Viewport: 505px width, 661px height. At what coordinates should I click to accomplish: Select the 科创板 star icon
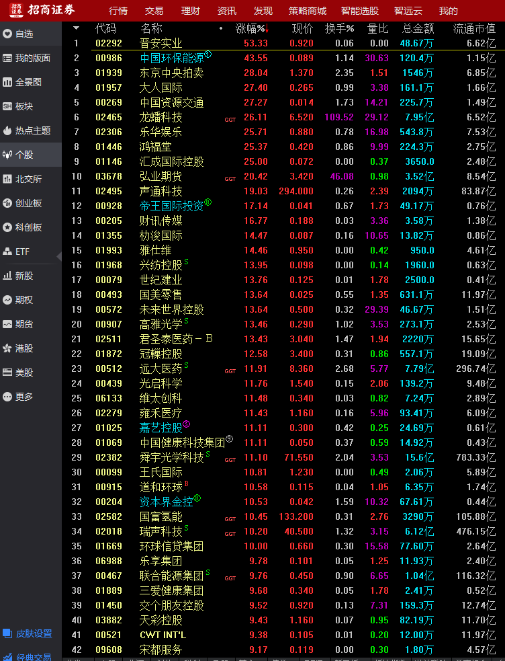point(7,227)
